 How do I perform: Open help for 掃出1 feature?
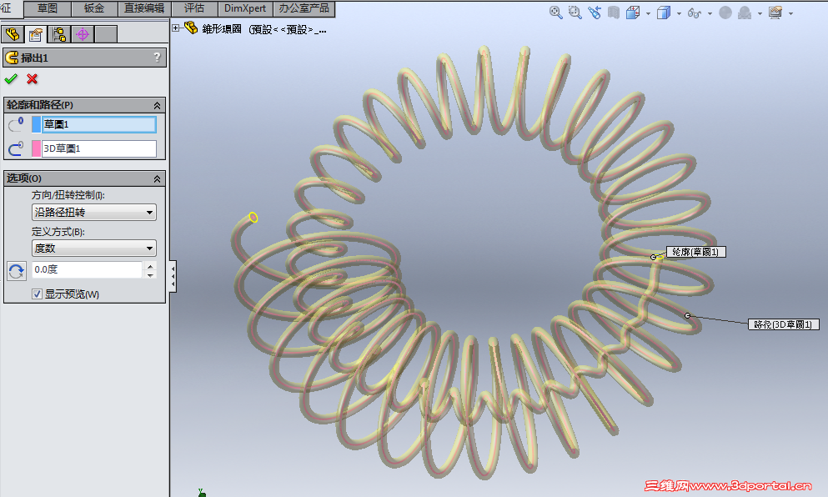[x=157, y=57]
